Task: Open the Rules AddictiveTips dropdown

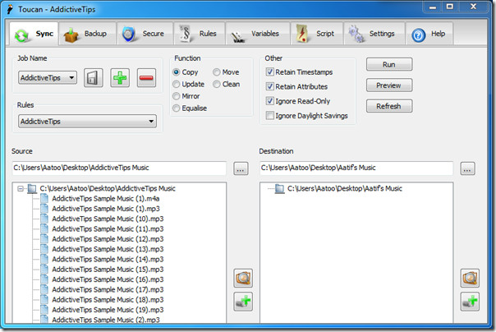Action: point(87,122)
